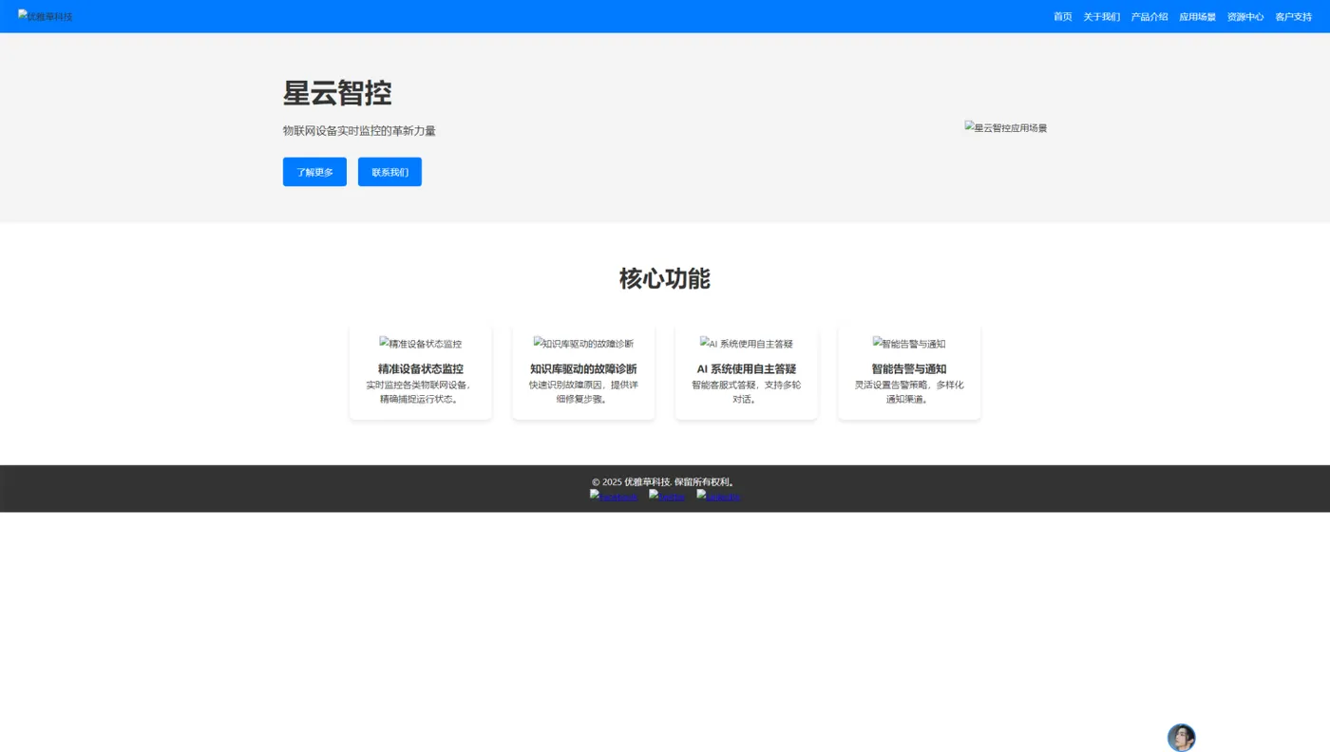
Task: Open 应用场景 navigation item
Action: [x=1198, y=17]
